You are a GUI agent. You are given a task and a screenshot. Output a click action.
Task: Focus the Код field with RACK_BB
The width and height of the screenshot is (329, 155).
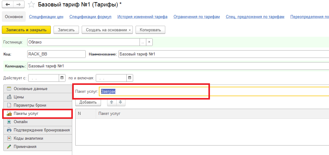point(56,54)
